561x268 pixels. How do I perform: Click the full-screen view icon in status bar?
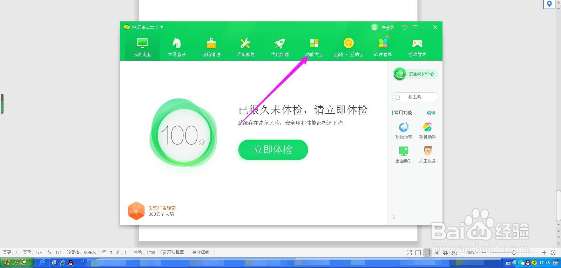[x=409, y=253]
